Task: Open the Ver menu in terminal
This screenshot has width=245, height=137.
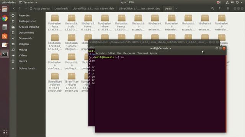Action: [x=119, y=53]
